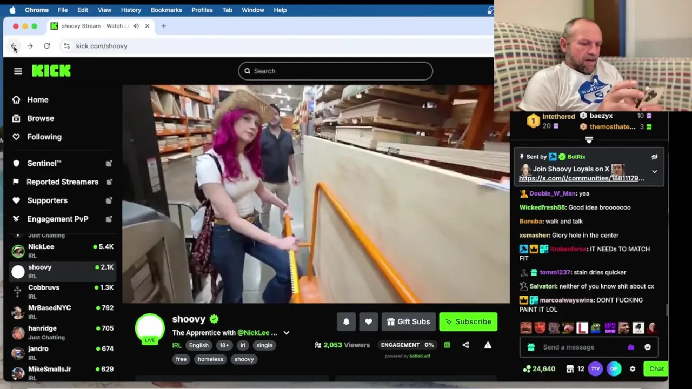The height and width of the screenshot is (389, 692).
Task: Open chat settings gear
Action: [633, 369]
